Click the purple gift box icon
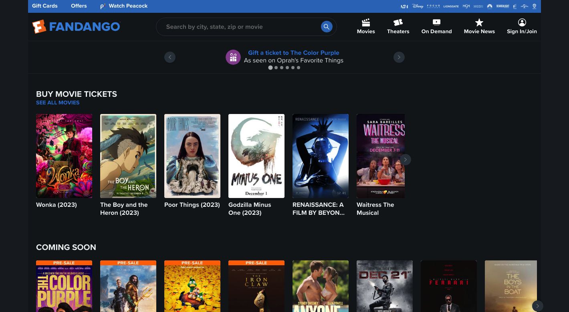Screen dimensions: 569x312 pos(233,57)
